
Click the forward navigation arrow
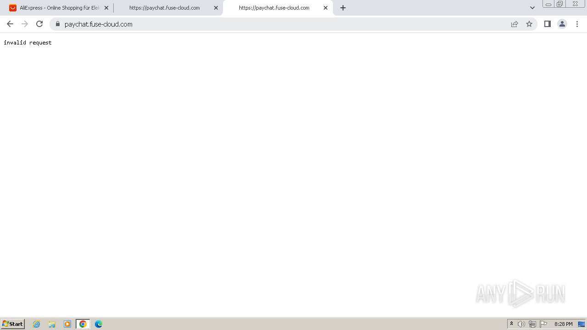25,24
